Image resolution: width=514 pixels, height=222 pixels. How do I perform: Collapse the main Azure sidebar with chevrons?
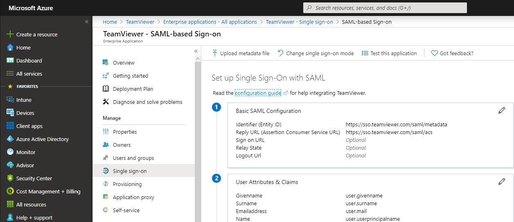87,22
